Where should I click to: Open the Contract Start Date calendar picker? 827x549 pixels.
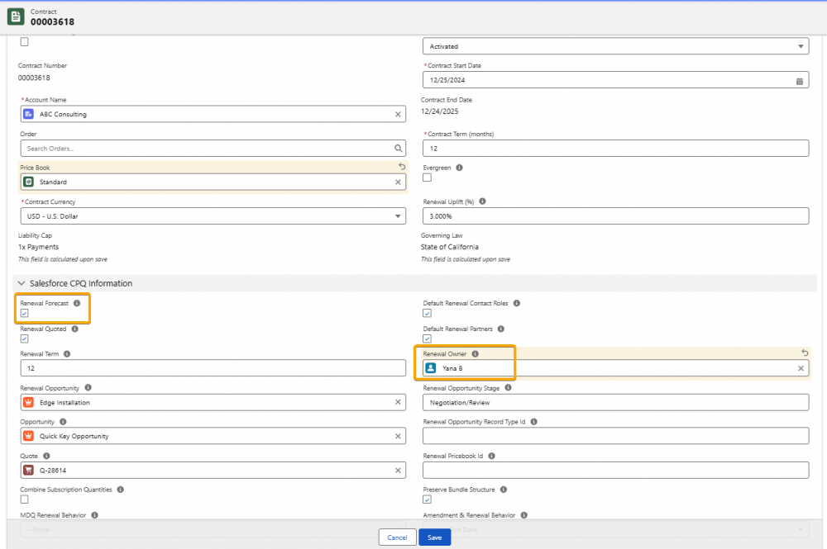tap(800, 81)
